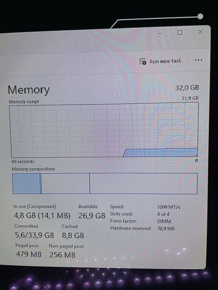
Task: Select the Available 26,9 GB value
Action: [x=92, y=216]
